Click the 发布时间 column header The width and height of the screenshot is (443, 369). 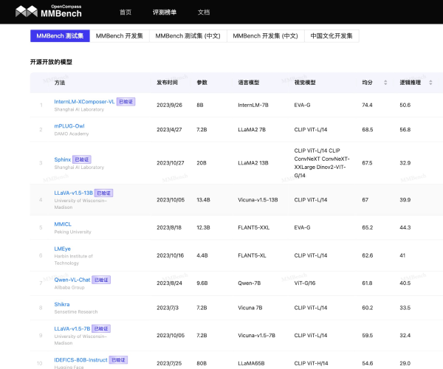(167, 83)
